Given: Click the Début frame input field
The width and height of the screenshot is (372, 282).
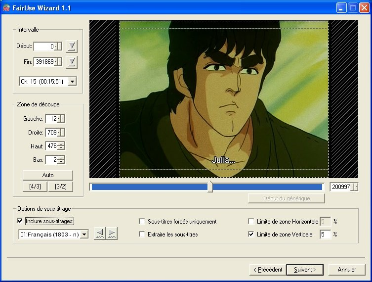Looking at the screenshot, I should pyautogui.click(x=45, y=47).
